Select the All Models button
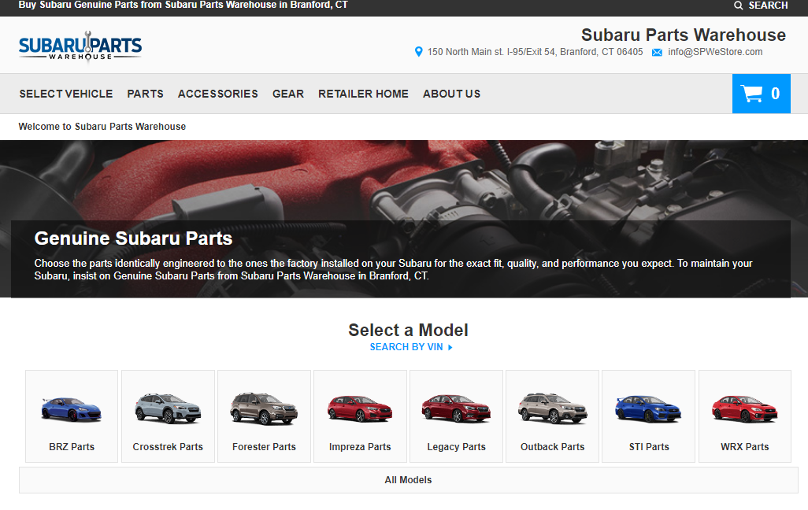The width and height of the screenshot is (808, 510). coord(408,479)
